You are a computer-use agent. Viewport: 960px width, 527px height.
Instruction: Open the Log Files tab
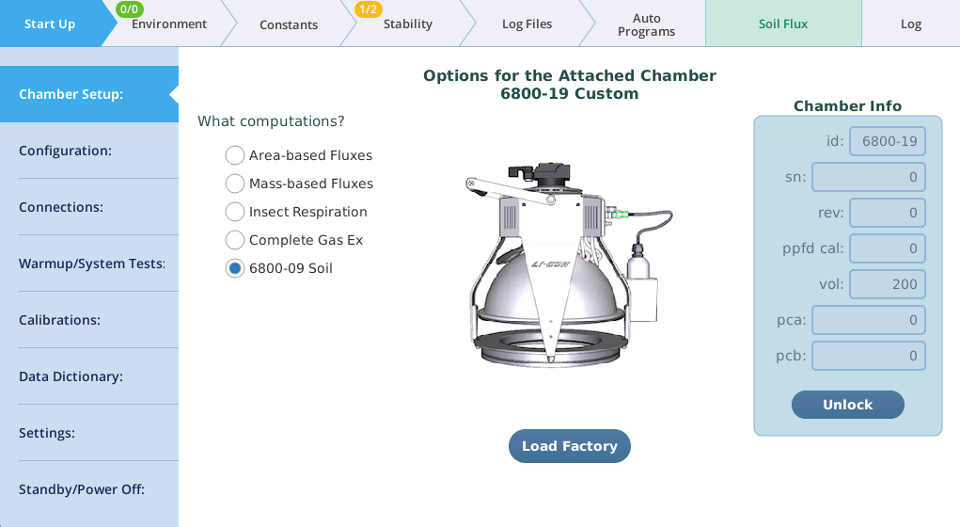point(527,24)
